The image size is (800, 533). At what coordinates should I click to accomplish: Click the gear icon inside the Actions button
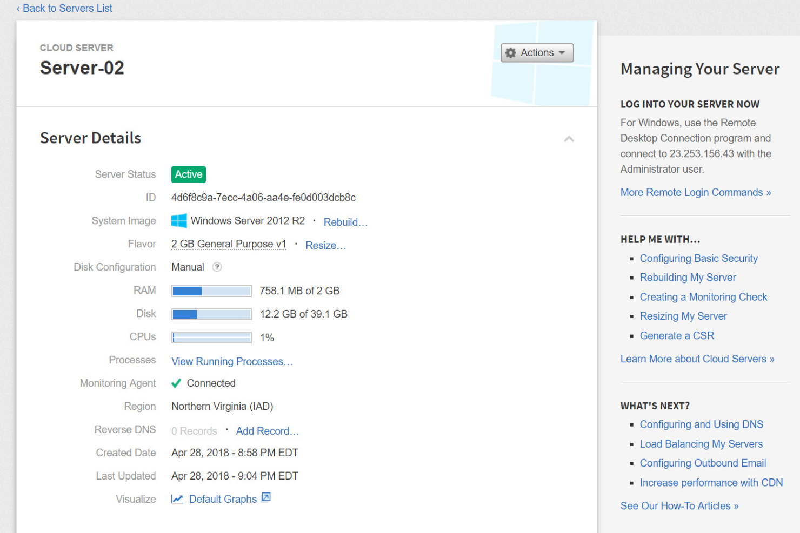click(x=511, y=52)
